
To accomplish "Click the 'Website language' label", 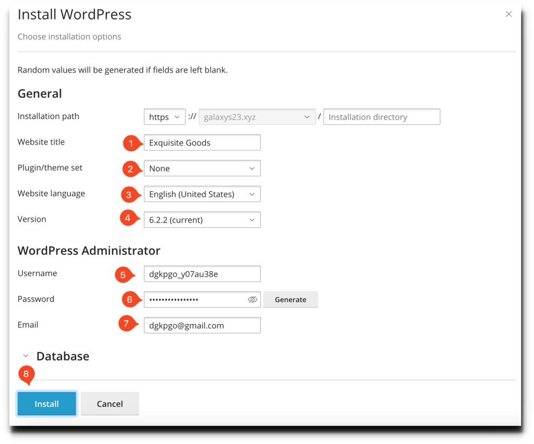I will pos(51,194).
